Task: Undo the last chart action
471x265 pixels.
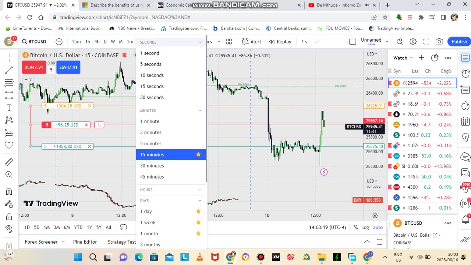Action: point(304,42)
